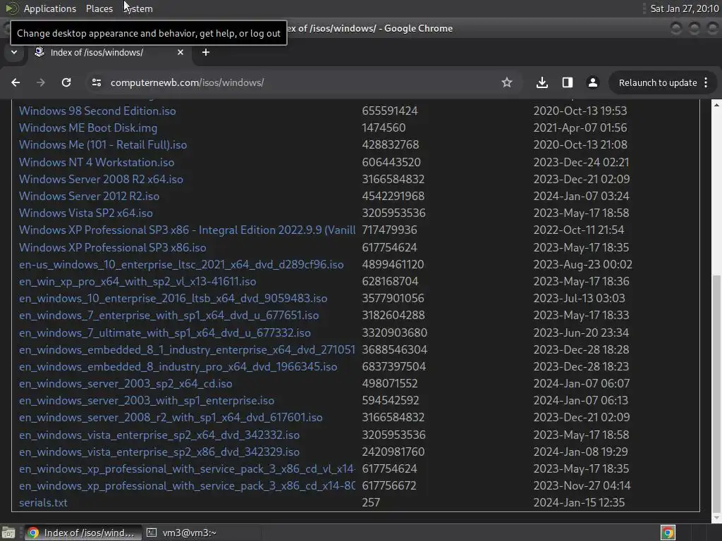Click the Chrome icon in system tray
The height and width of the screenshot is (541, 722).
point(668,533)
